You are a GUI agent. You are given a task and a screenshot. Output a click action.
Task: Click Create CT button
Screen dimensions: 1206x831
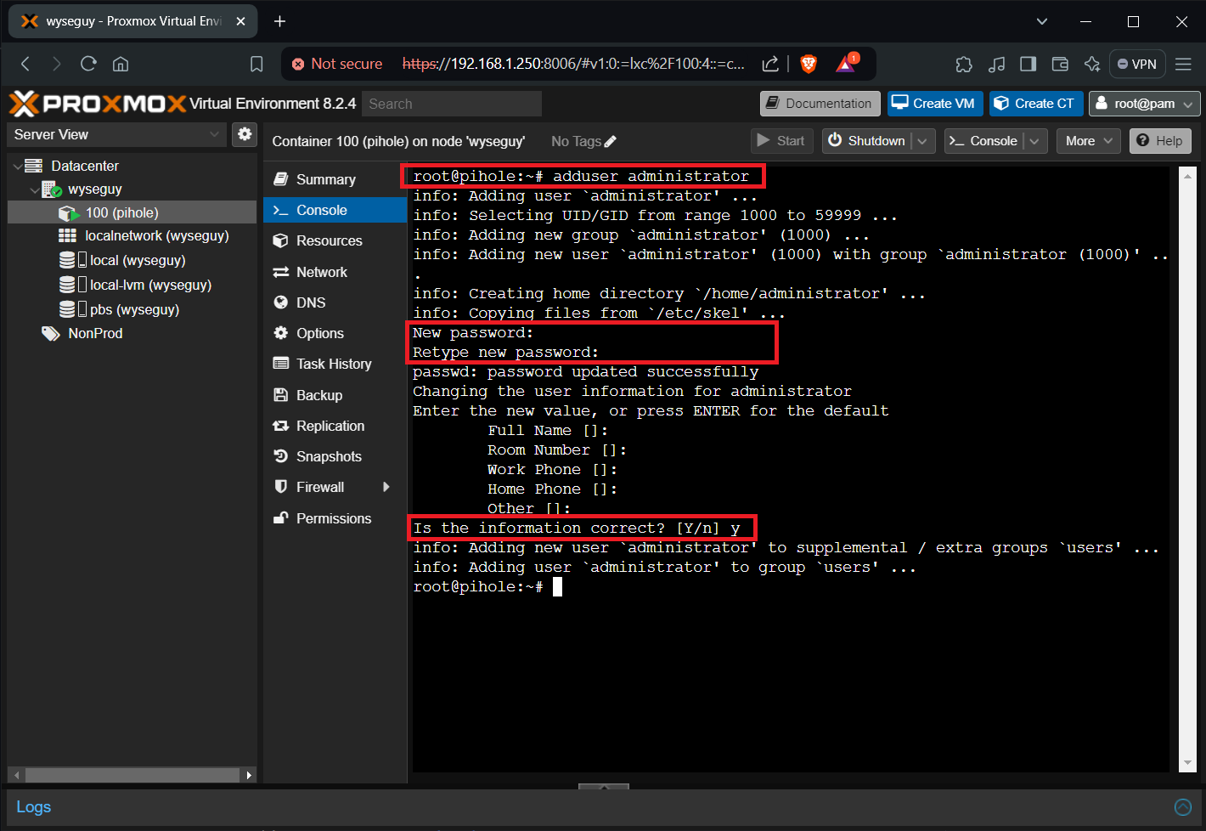(x=1036, y=104)
